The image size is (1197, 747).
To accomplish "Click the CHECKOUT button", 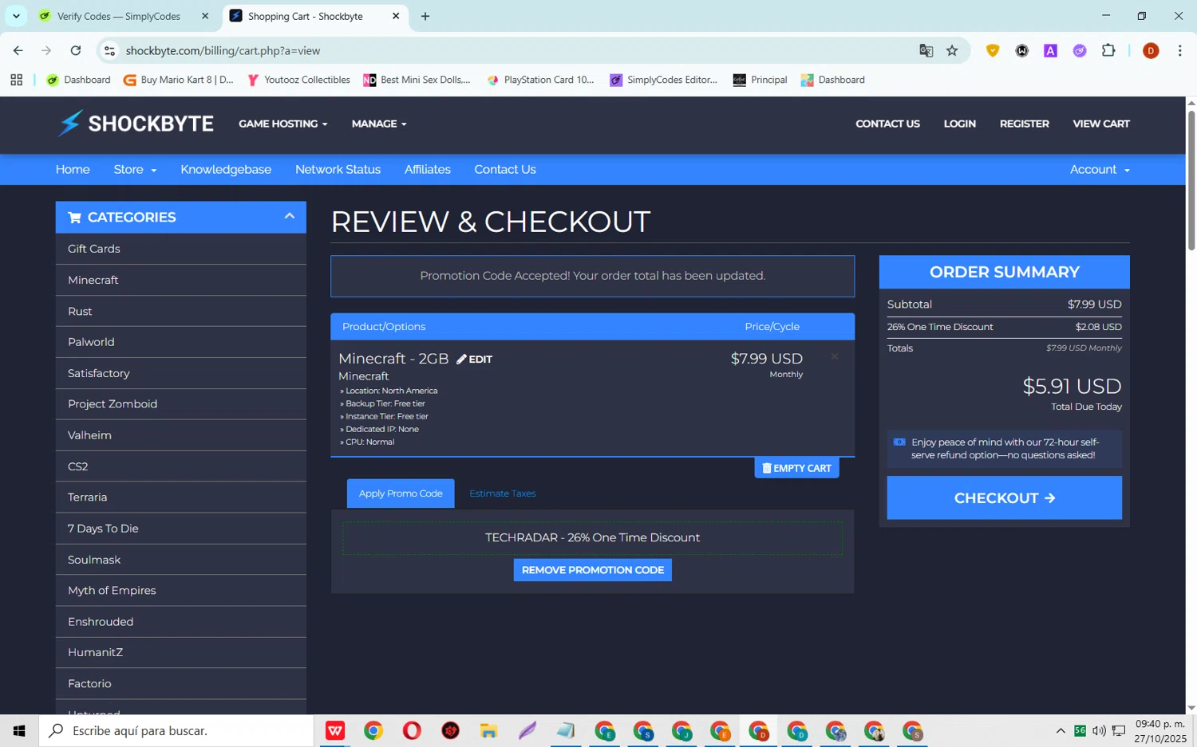I will 1004,497.
